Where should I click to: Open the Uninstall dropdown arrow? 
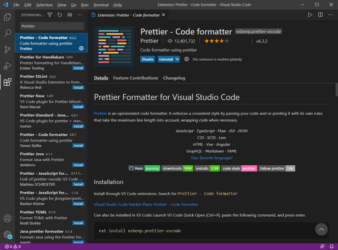[x=177, y=59]
